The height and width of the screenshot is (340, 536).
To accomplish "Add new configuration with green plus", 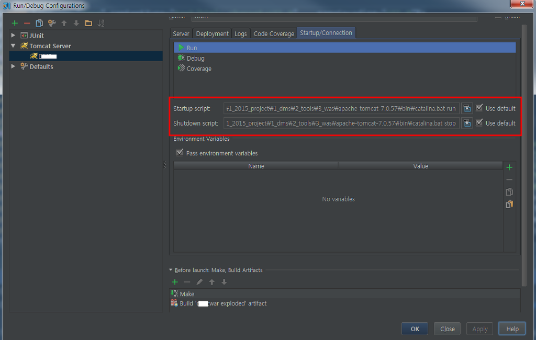I will tap(15, 23).
